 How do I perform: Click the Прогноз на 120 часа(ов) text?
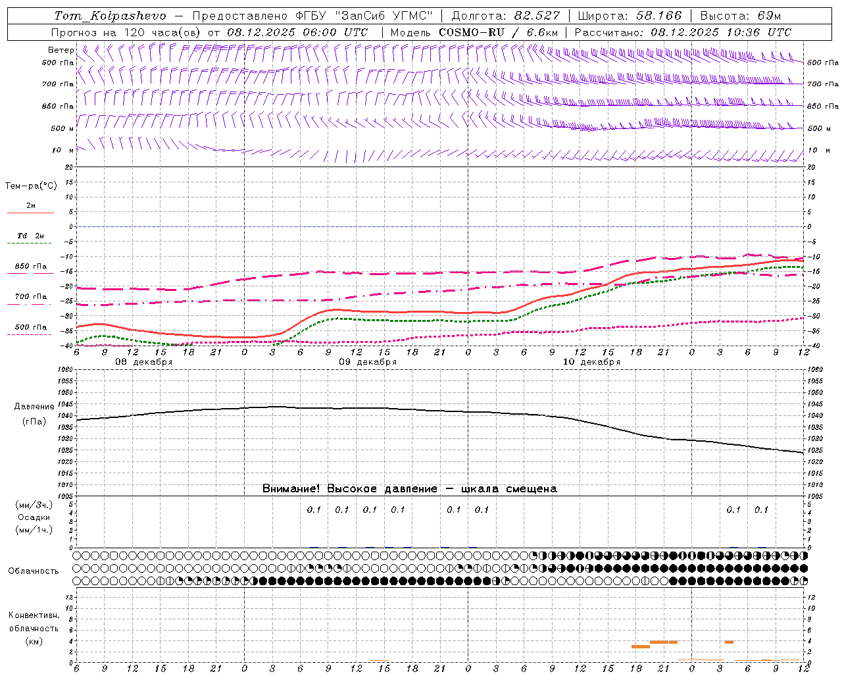pos(127,32)
